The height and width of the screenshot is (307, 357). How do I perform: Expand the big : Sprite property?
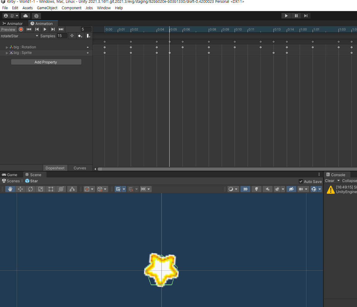(7, 53)
